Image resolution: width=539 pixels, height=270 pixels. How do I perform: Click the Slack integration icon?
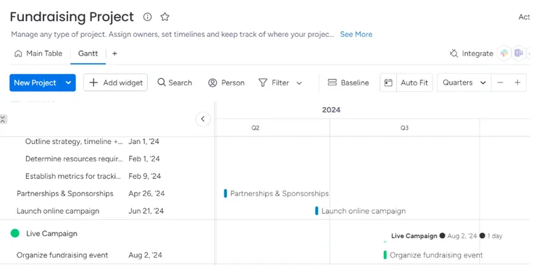504,54
